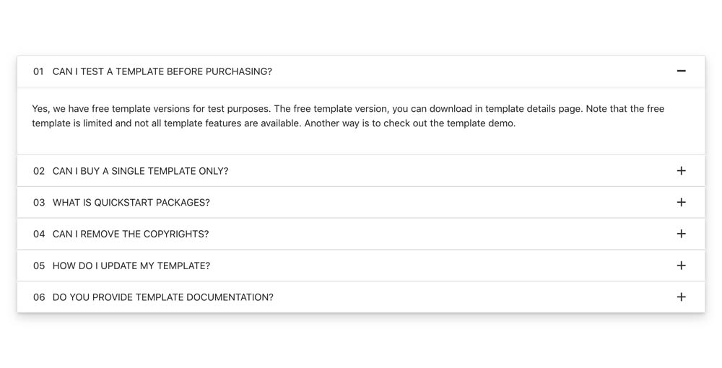Screen dimensions: 722x368
Task: Expand Quickstart Packages with its plus icon
Action: 681,203
